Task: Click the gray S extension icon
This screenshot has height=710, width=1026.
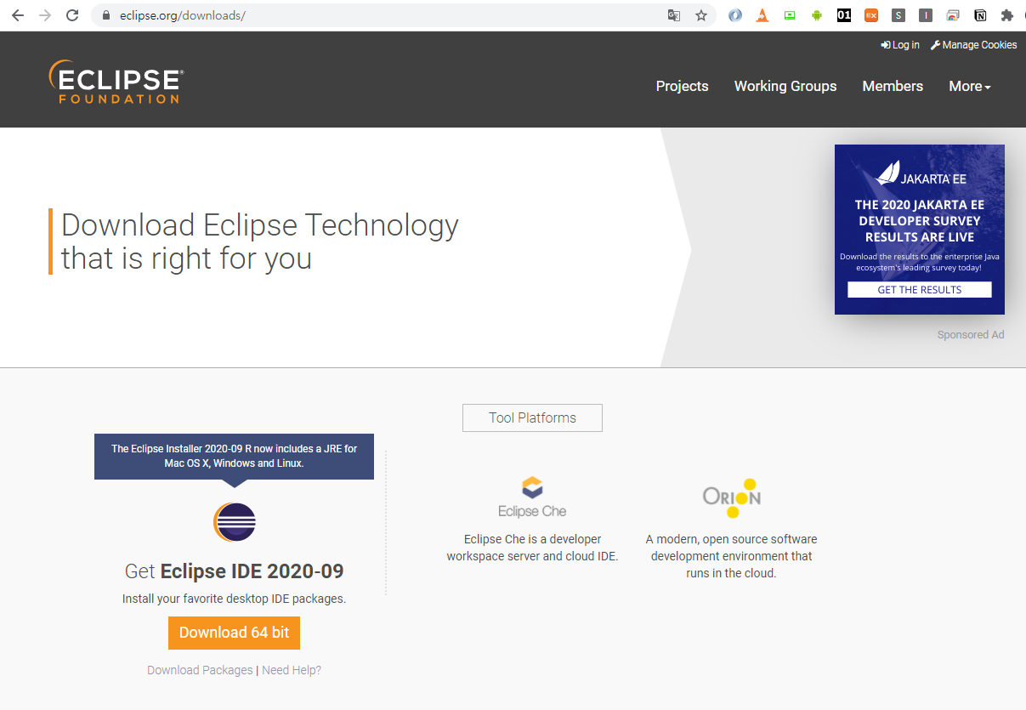Action: (898, 15)
